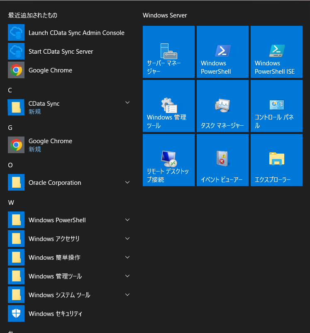Expand the CData Sync folder chevron
This screenshot has width=310, height=333.
[x=127, y=102]
